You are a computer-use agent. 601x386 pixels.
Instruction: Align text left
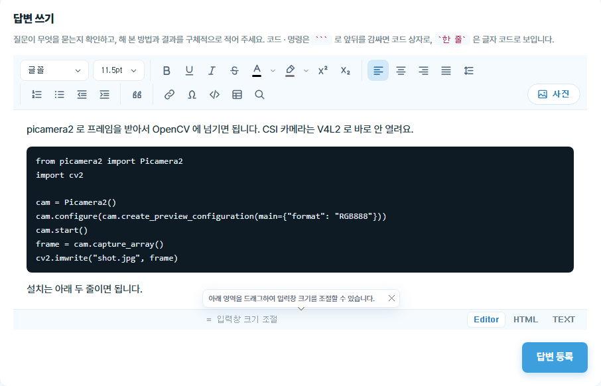tap(378, 70)
